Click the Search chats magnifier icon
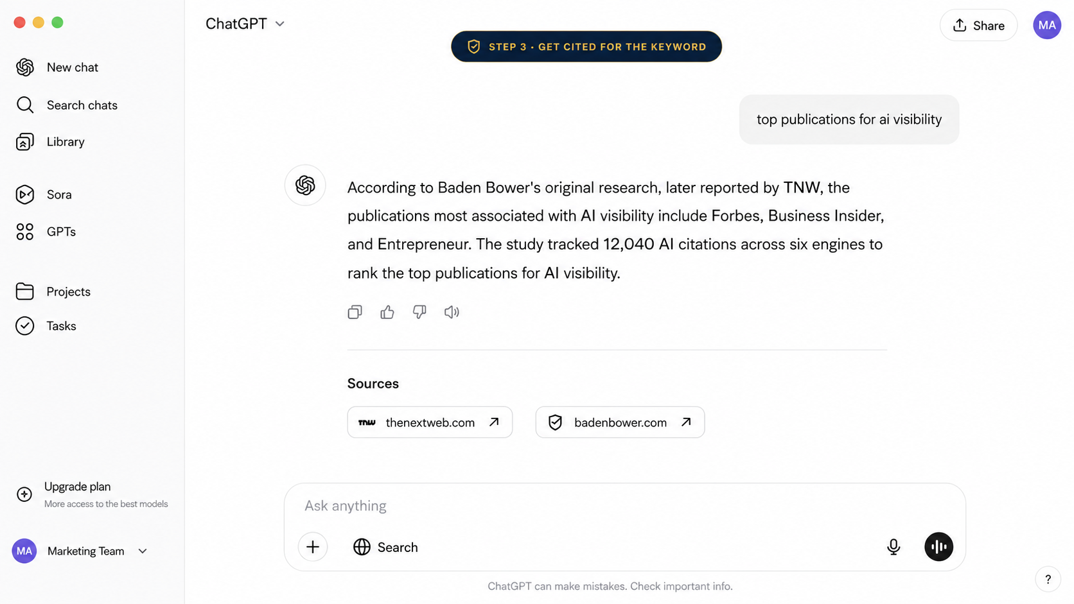Viewport: 1074px width, 604px height. pos(25,105)
